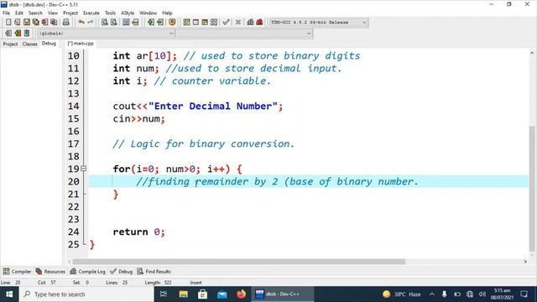
Task: Toggle bookmark shield icon
Action: 172,23
